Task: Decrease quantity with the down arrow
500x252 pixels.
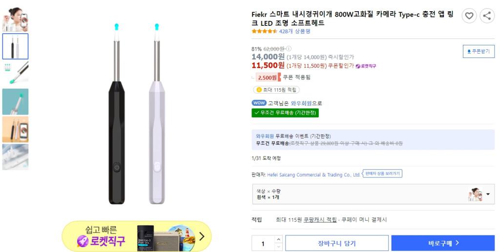Action: [278, 247]
